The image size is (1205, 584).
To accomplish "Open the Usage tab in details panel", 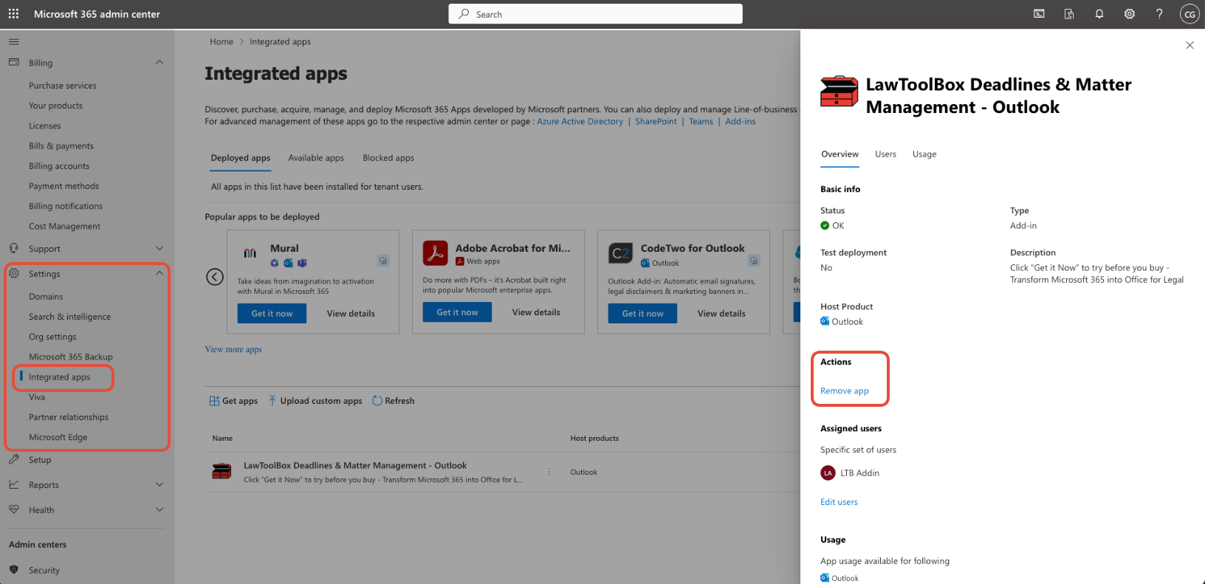I will point(924,154).
